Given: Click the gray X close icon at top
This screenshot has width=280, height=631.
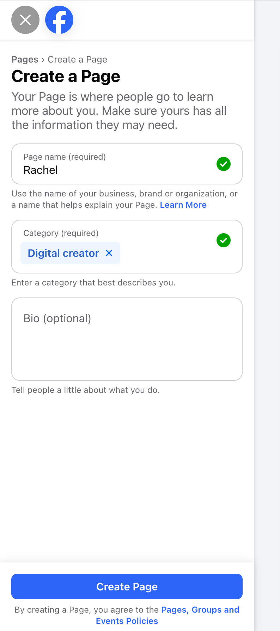Looking at the screenshot, I should coord(25,20).
